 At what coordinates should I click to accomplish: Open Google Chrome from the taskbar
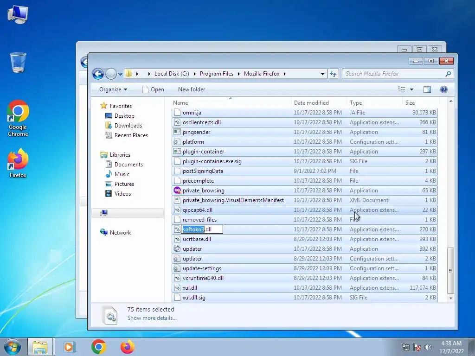98,347
